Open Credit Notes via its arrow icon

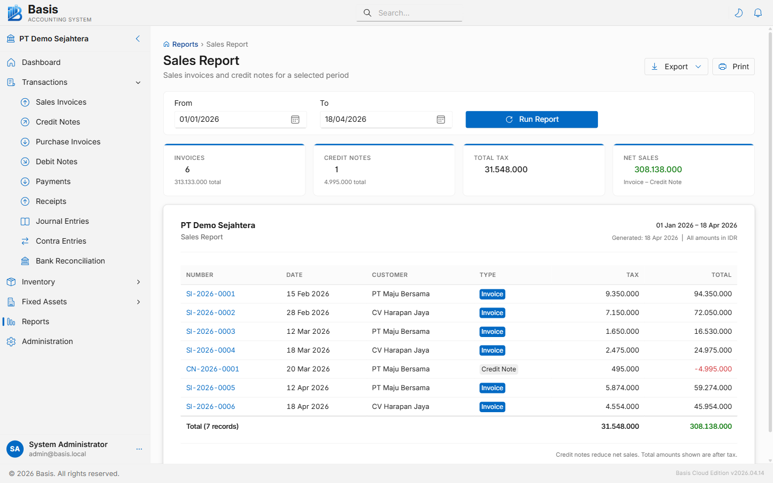click(x=25, y=122)
